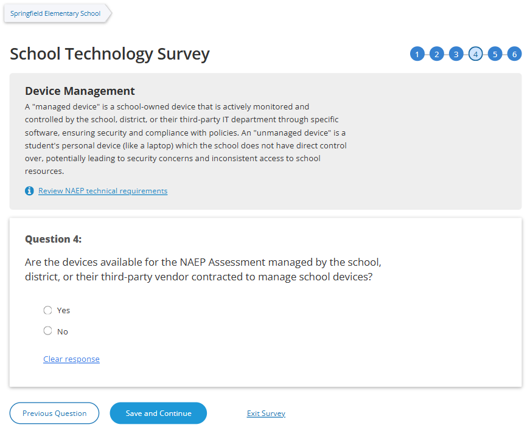This screenshot has height=436, width=530.
Task: Click the Device Management heading
Action: (x=80, y=91)
